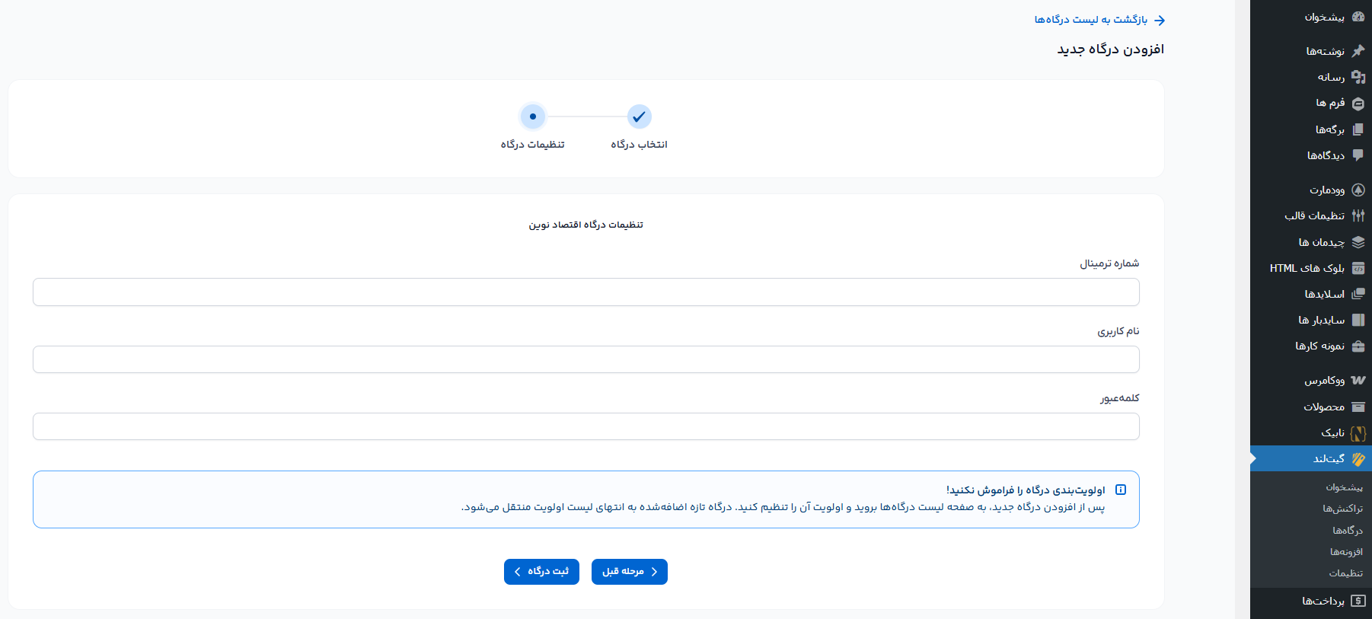
Task: Click the ثبت درگاه submit button
Action: coord(541,572)
